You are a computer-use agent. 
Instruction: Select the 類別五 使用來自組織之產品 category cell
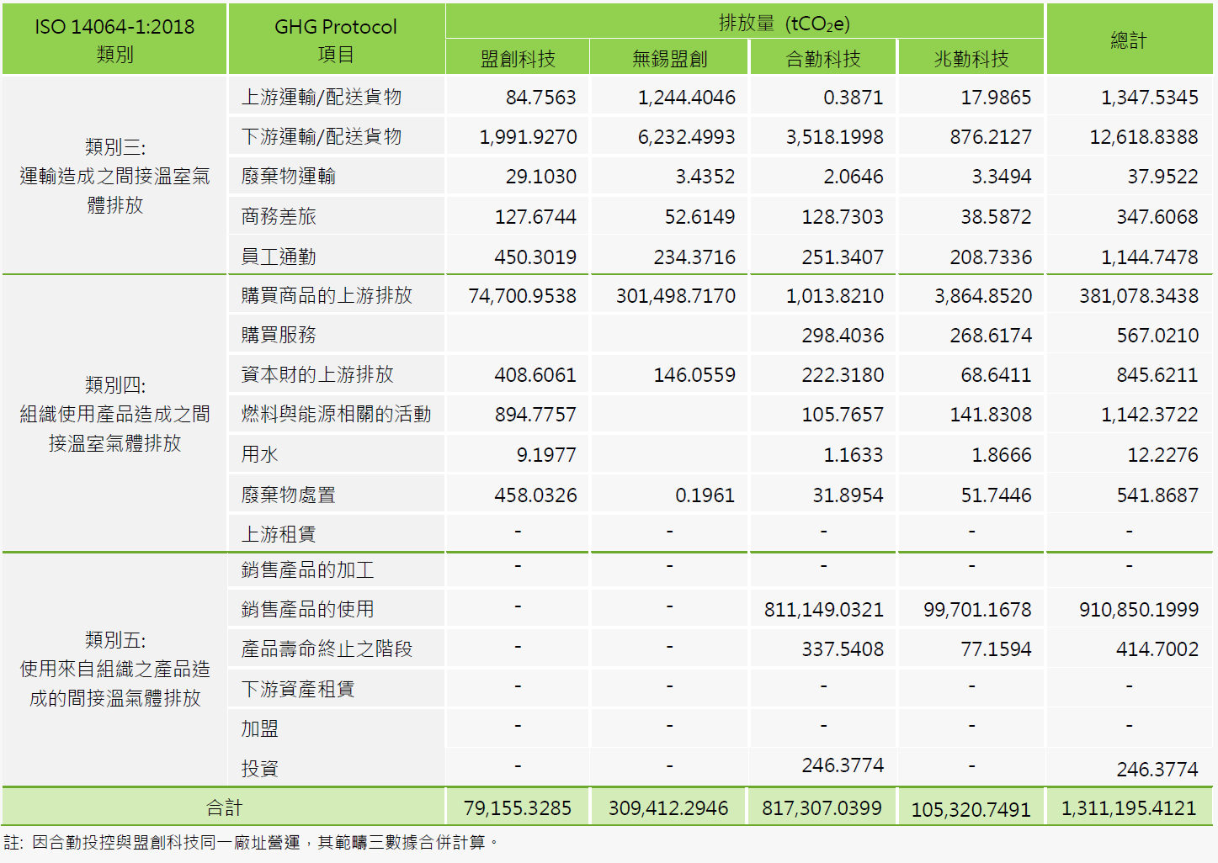pos(114,669)
